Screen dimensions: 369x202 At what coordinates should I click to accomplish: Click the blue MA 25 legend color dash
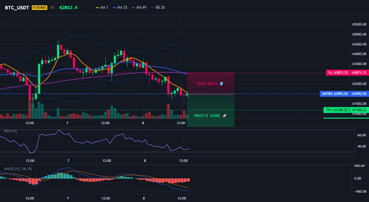tap(115, 7)
